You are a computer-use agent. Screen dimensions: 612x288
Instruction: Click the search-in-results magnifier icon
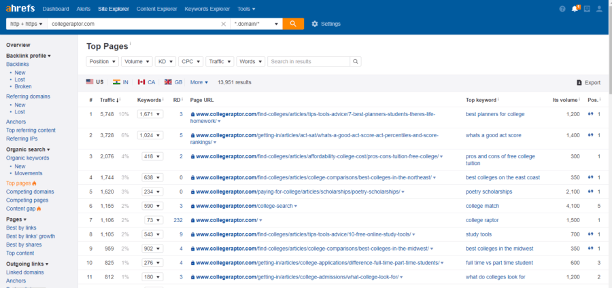[355, 62]
